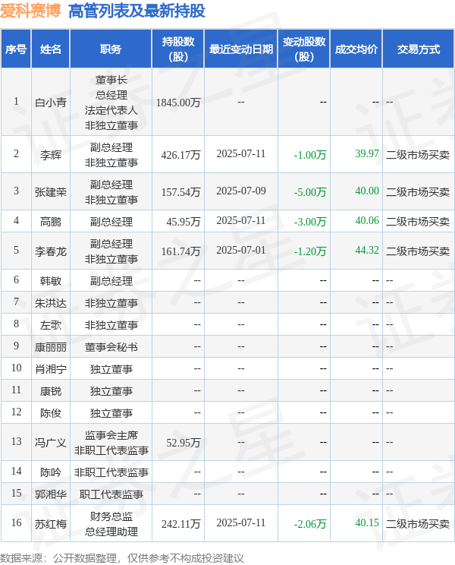Click the 交易方式 column header
455x565 pixels.
(x=418, y=49)
